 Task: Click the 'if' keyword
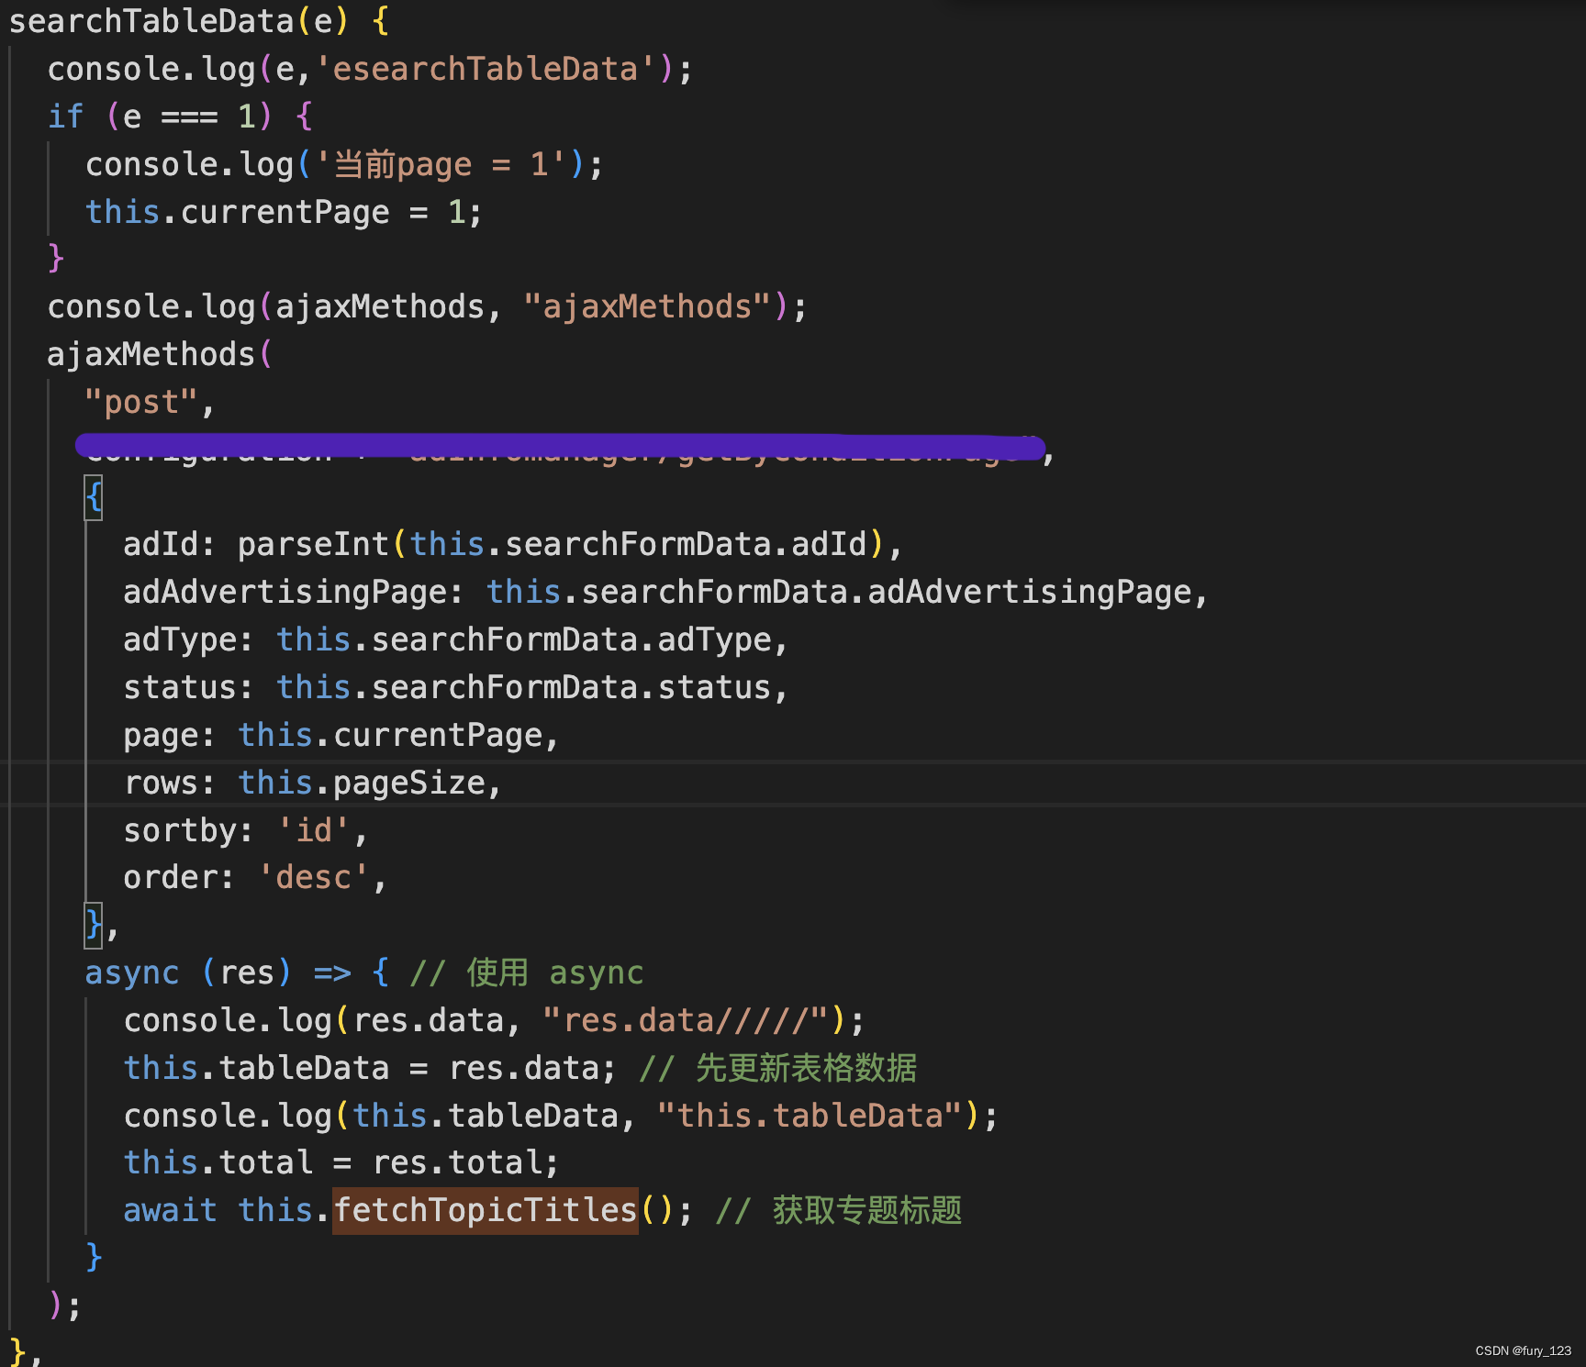tap(66, 117)
